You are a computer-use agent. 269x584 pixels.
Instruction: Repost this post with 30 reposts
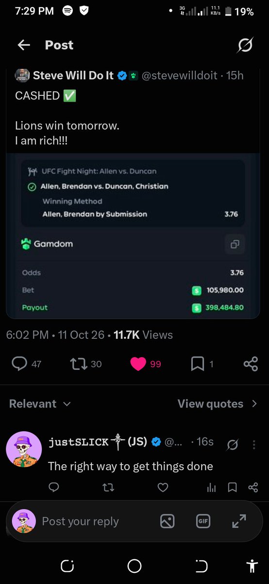tap(86, 364)
